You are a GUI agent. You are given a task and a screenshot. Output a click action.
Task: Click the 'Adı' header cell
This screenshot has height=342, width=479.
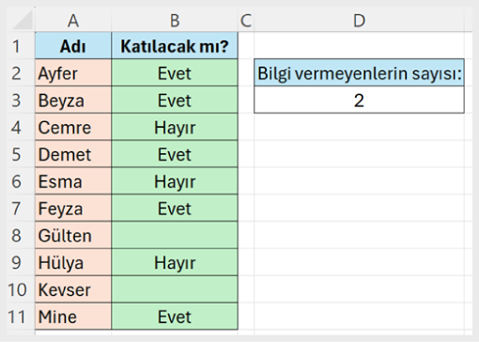(73, 46)
